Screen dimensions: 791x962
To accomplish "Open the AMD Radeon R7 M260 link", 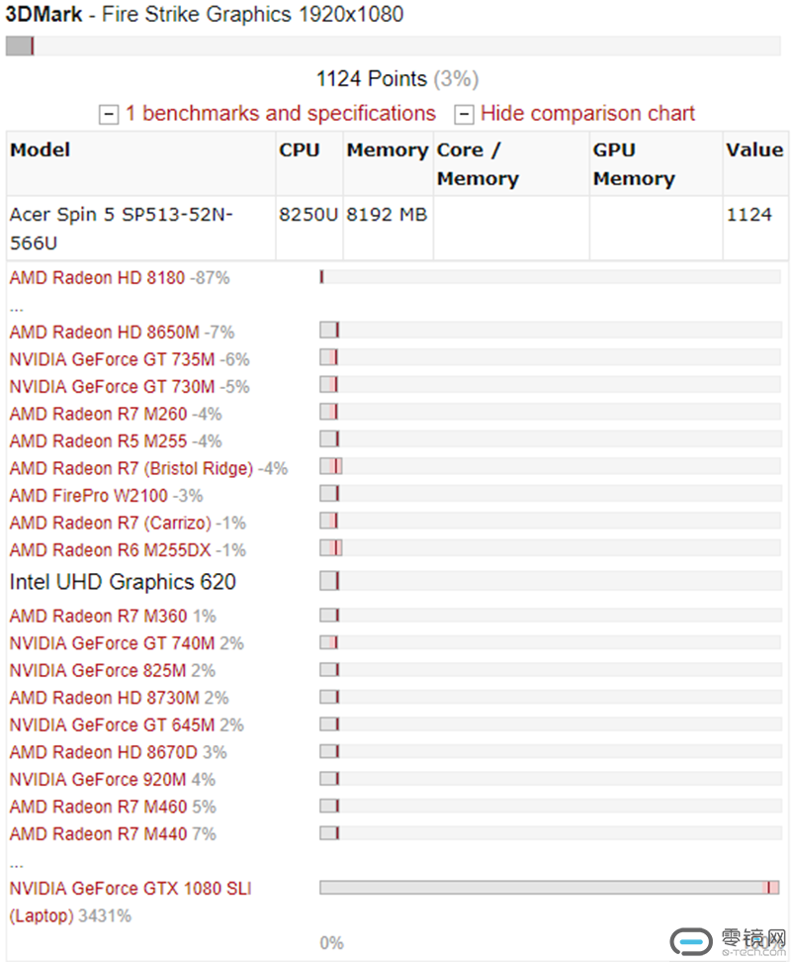I will point(98,414).
